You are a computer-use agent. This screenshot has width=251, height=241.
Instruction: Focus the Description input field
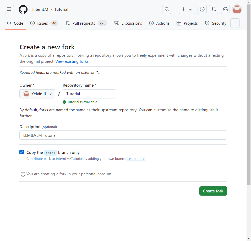point(123,135)
